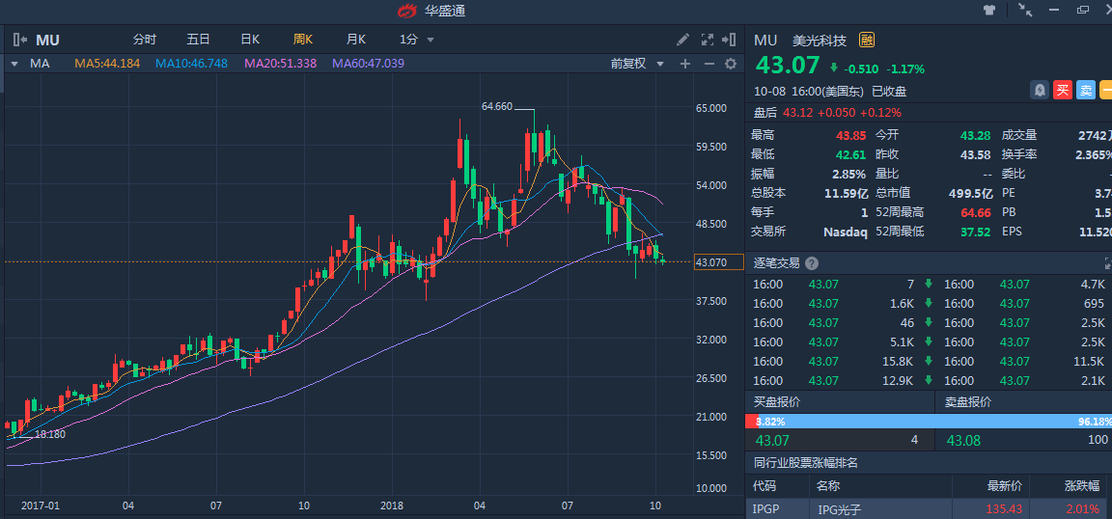Open the IPGP IPG光子 row
The width and height of the screenshot is (1112, 519).
point(929,509)
